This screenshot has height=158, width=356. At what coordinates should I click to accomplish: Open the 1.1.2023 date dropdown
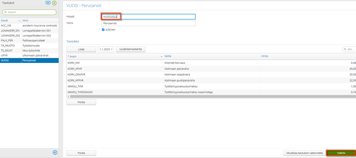coord(106,49)
